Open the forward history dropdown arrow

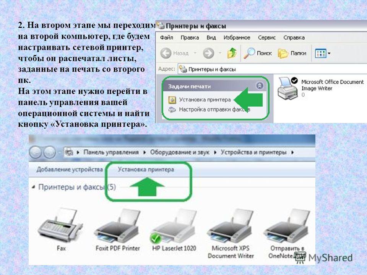(x=220, y=53)
